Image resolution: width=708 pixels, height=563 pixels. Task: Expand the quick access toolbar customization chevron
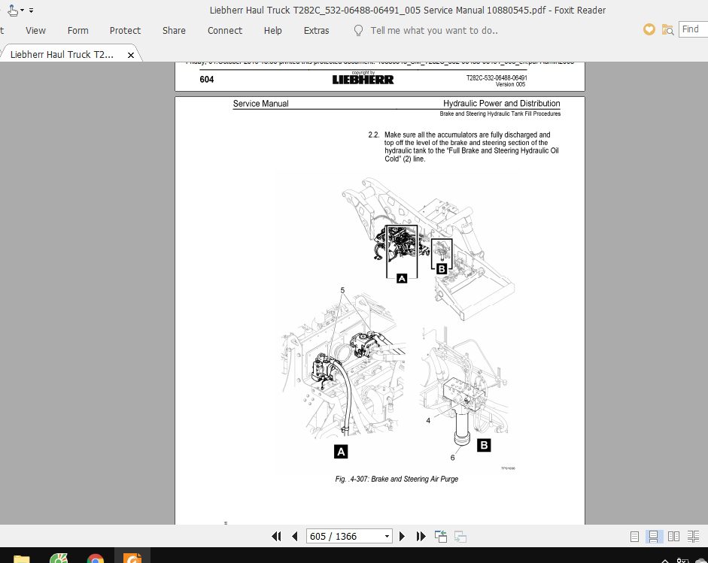tap(31, 11)
